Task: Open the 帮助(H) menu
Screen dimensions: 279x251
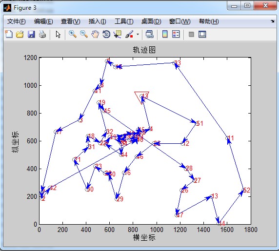Action: point(209,21)
